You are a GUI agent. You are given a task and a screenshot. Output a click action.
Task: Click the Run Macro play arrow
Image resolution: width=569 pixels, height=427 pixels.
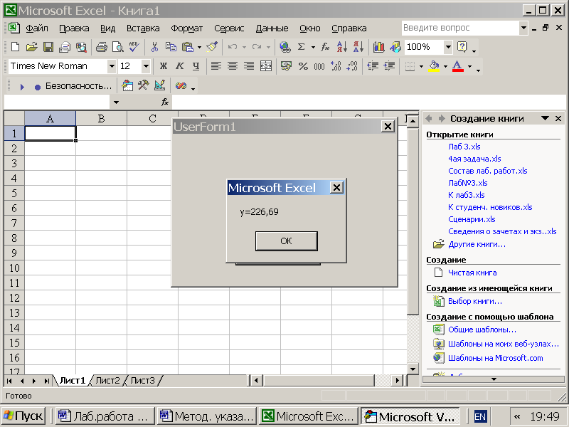[x=22, y=87]
